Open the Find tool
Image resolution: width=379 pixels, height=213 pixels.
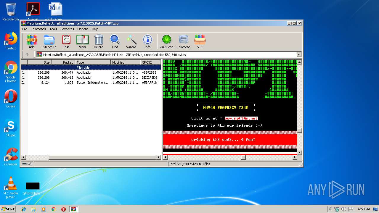115,41
